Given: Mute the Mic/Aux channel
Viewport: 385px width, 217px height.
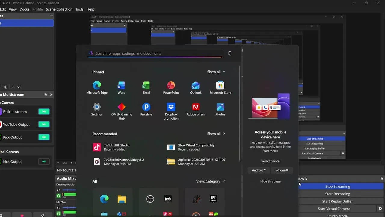Looking at the screenshot, I should (x=59, y=208).
